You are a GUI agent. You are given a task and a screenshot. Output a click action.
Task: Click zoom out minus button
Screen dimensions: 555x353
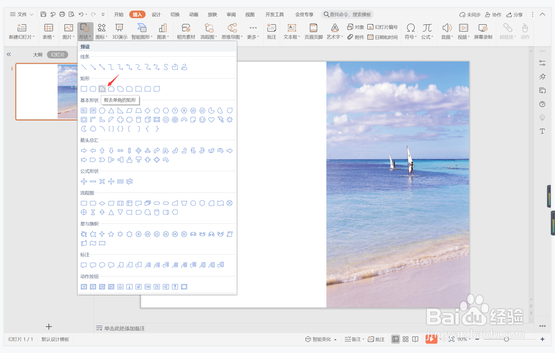477,339
